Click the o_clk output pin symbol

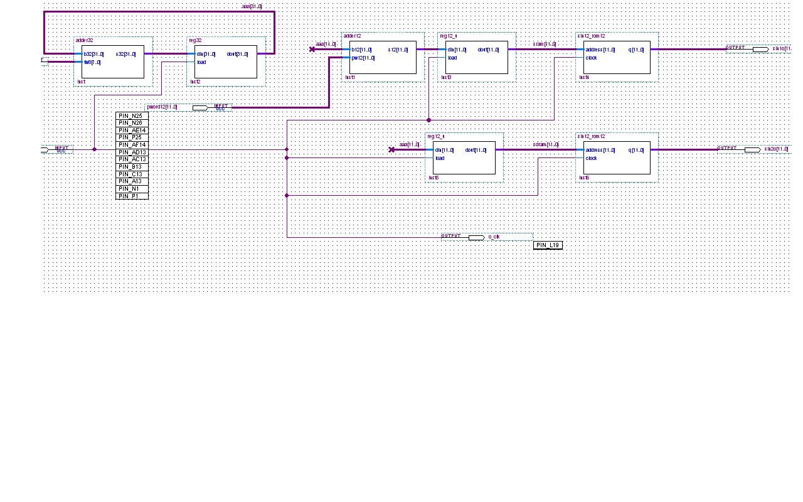tap(476, 237)
